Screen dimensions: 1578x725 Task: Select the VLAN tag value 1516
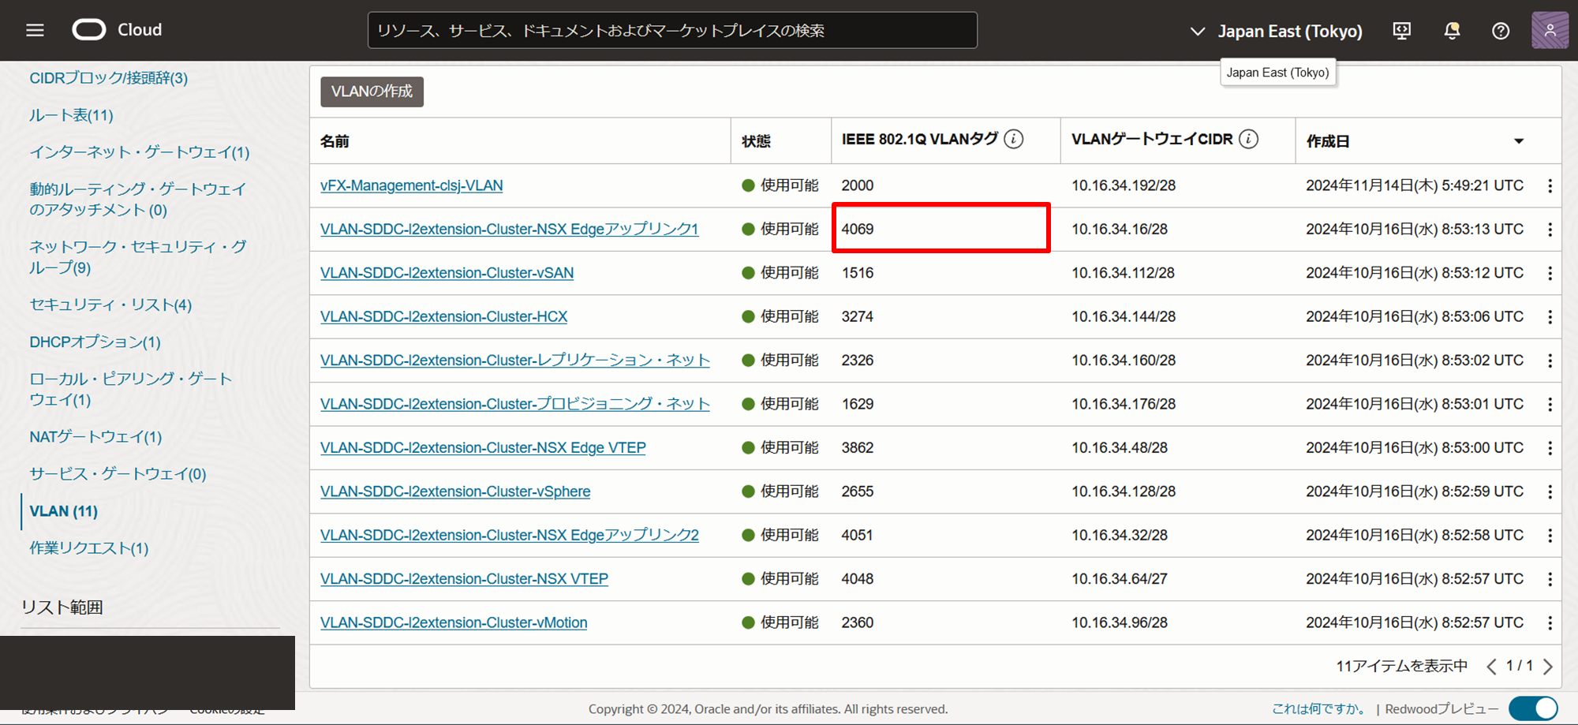tap(858, 273)
